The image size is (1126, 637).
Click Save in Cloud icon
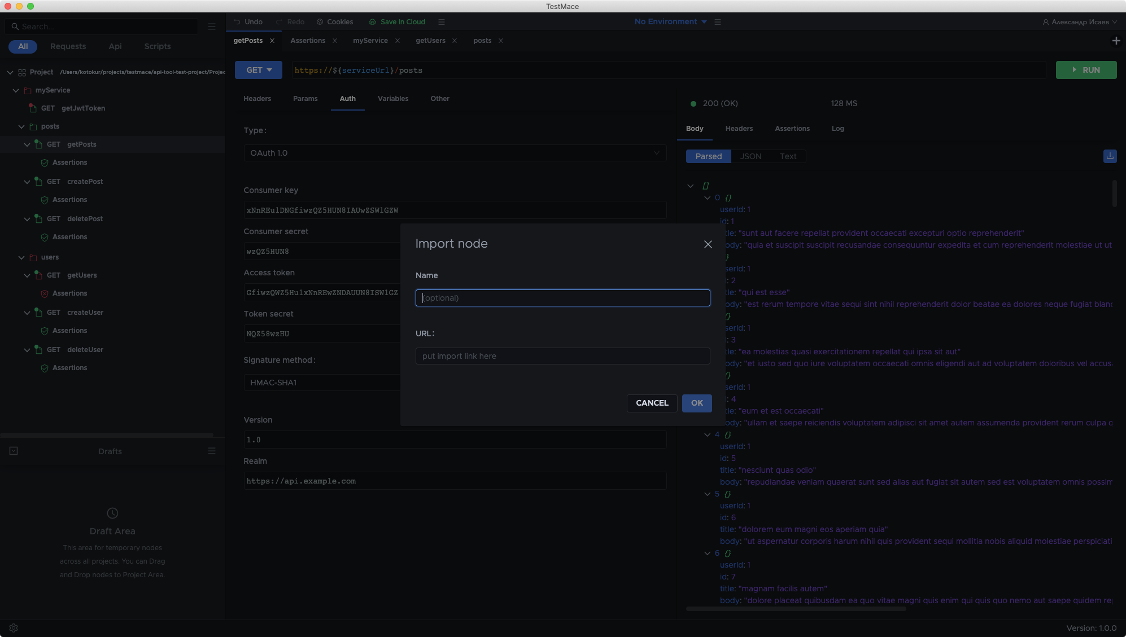click(372, 22)
